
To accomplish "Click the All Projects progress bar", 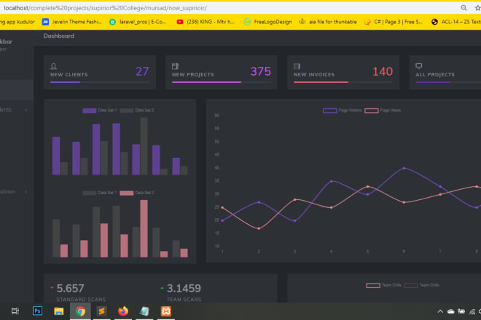I will pos(448,82).
